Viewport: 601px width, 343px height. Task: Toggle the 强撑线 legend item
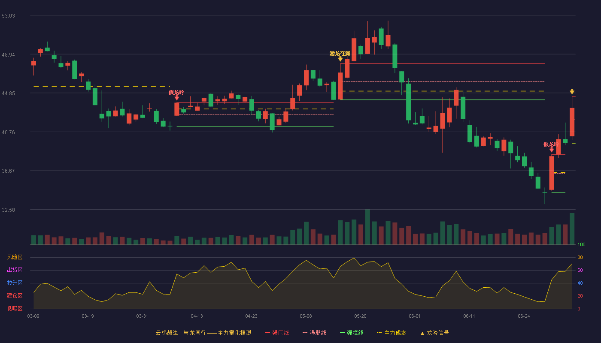pyautogui.click(x=352, y=333)
